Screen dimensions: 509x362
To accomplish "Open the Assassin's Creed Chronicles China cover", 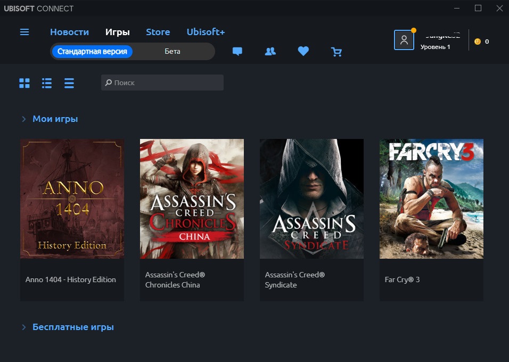I will tap(192, 199).
